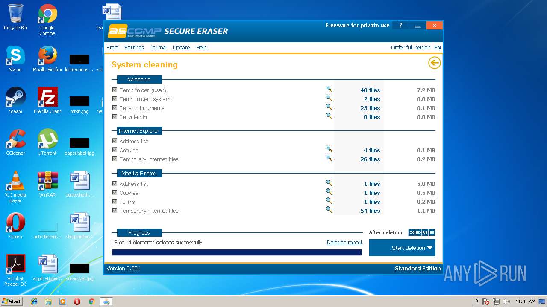The width and height of the screenshot is (547, 307).
Task: Toggle Mozilla Firefox Address list checkbox
Action: [115, 183]
